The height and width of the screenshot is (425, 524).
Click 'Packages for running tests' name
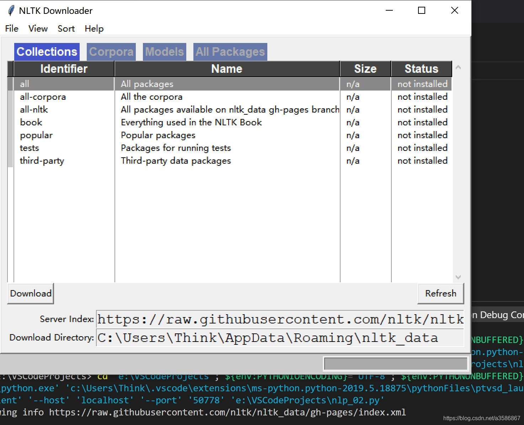(x=176, y=148)
